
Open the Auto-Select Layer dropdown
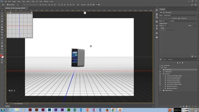pos(19,5)
